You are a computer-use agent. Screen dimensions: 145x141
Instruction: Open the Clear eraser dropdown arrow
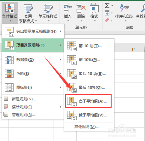112,20
